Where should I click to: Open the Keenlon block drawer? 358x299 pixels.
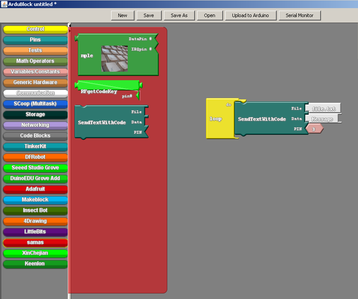[35, 264]
